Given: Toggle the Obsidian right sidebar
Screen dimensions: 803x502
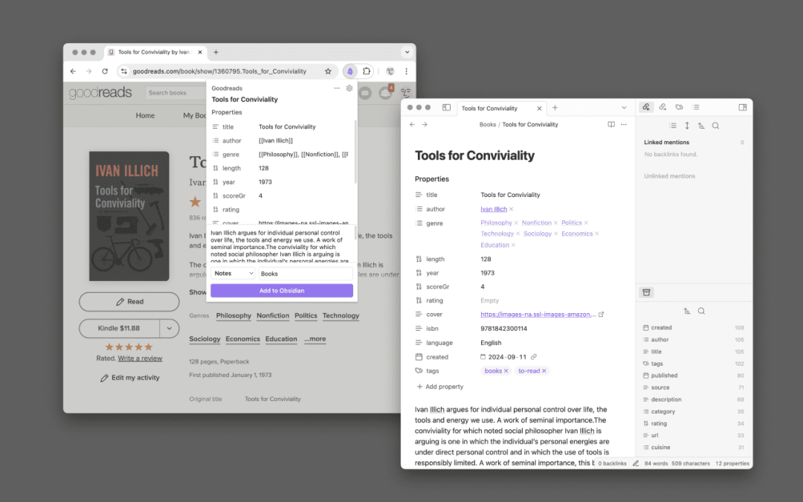Looking at the screenshot, I should (x=742, y=107).
